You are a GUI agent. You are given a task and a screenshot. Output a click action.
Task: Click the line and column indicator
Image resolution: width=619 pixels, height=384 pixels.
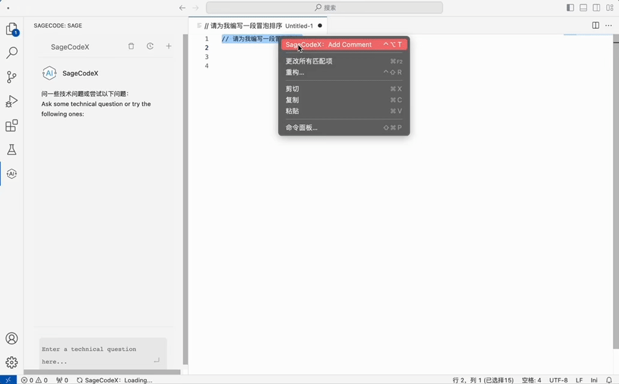[x=483, y=380]
